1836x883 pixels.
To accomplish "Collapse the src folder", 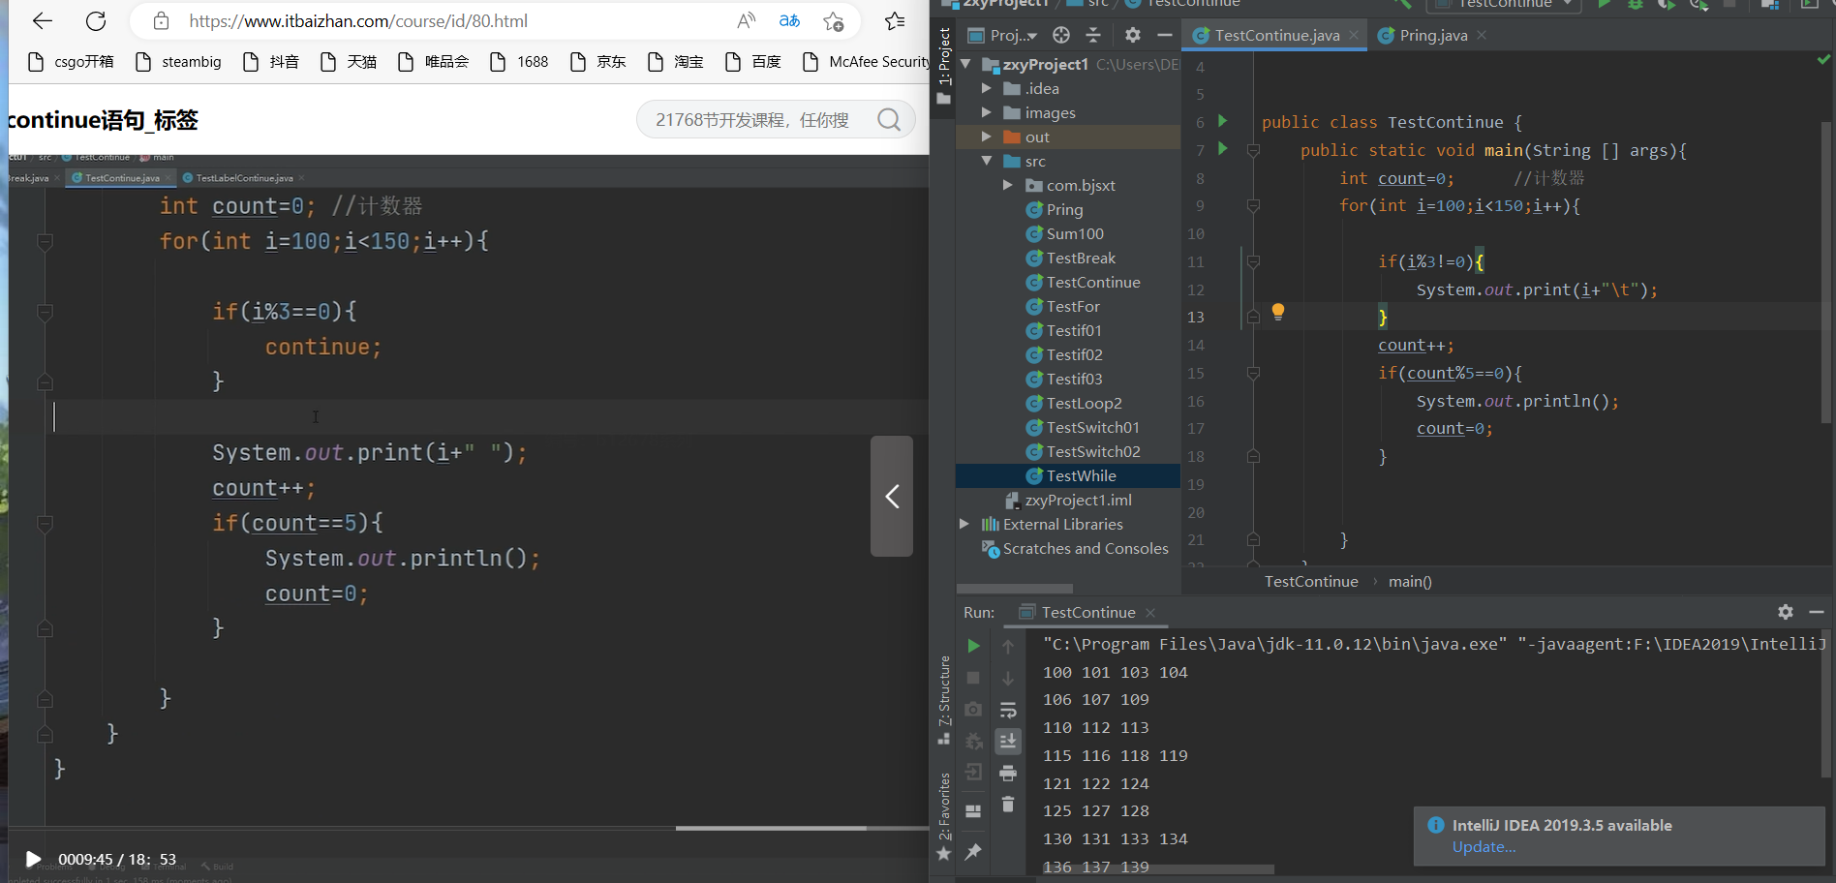I will click(x=987, y=161).
